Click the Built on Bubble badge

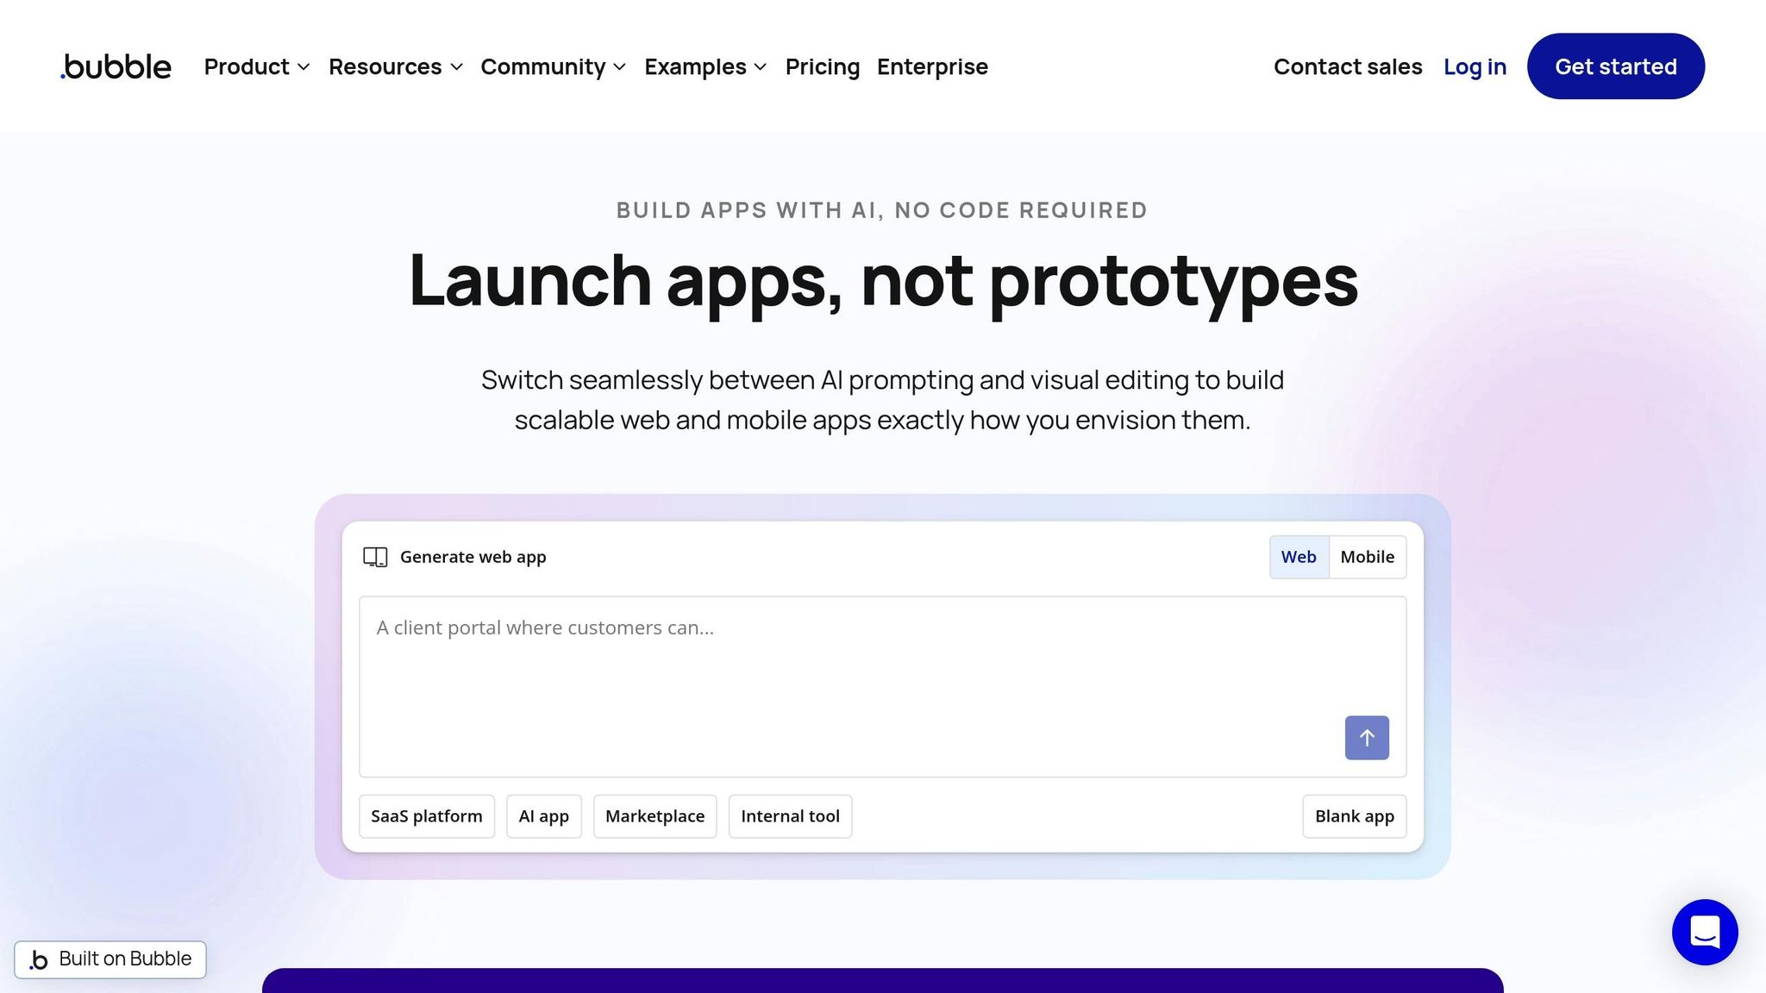[110, 959]
